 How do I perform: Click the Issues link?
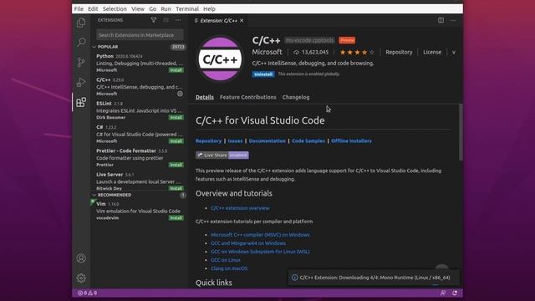[x=235, y=141]
